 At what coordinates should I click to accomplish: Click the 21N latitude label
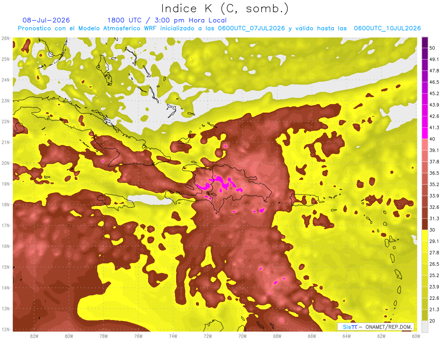6,142
